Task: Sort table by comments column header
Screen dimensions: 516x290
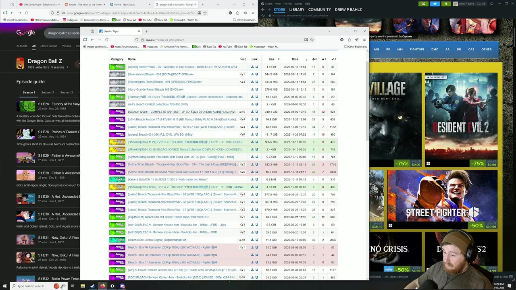Action: (x=243, y=59)
